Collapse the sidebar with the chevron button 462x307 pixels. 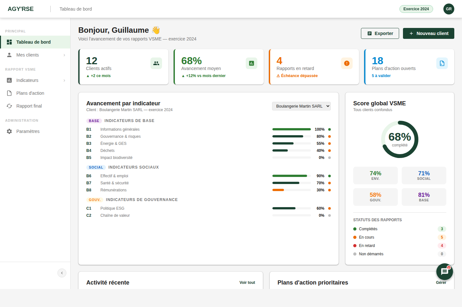pos(62,273)
